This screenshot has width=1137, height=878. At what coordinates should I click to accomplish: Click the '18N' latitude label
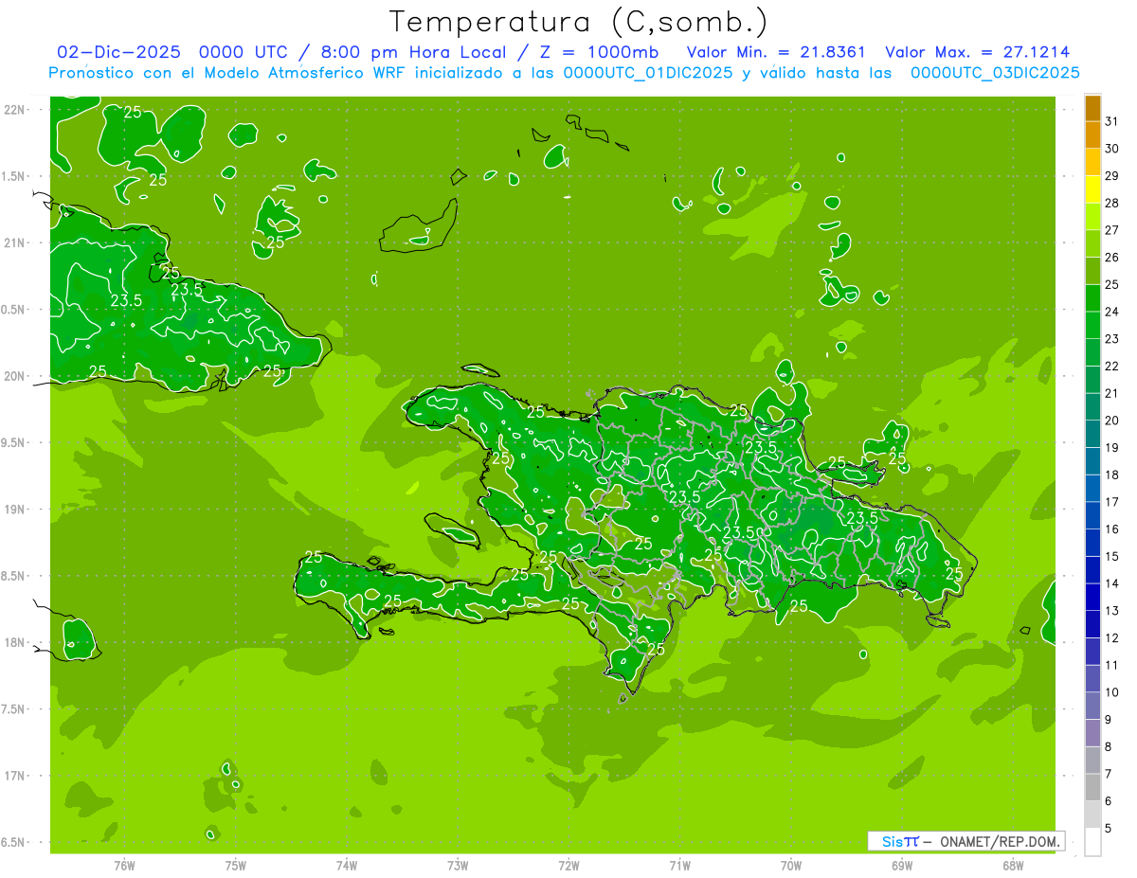(x=16, y=642)
